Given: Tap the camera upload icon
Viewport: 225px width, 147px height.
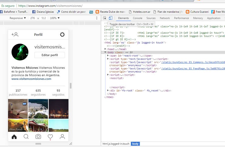Looking at the screenshot, I should click(38, 136).
